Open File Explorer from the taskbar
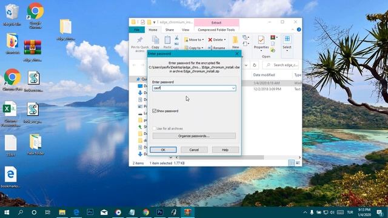 pyautogui.click(x=62, y=213)
